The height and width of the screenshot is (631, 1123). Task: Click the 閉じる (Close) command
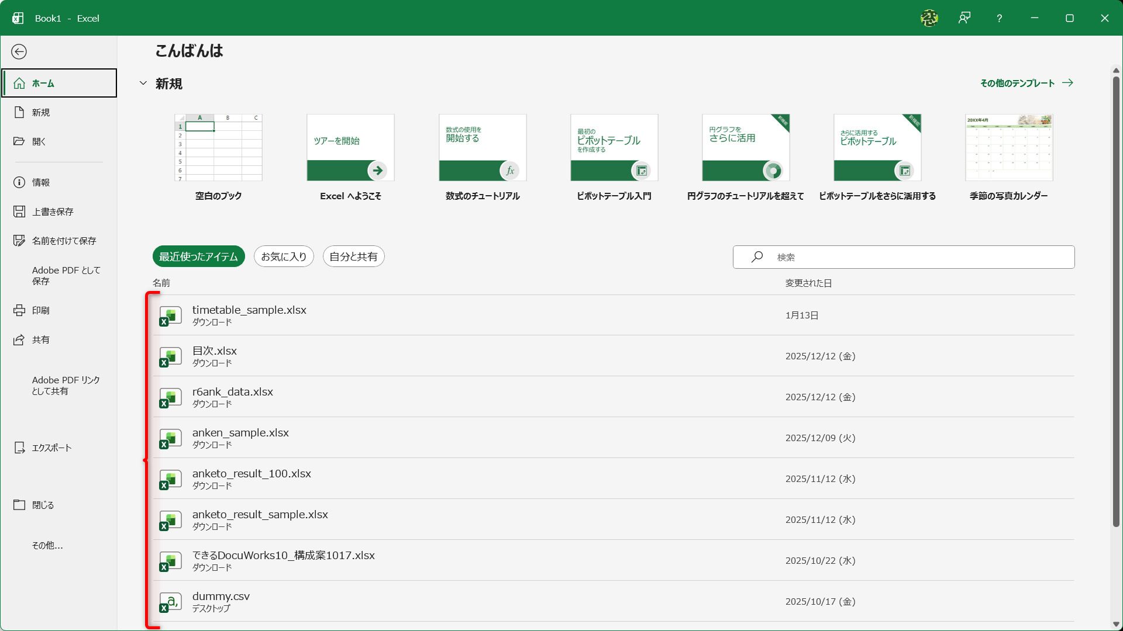(42, 505)
